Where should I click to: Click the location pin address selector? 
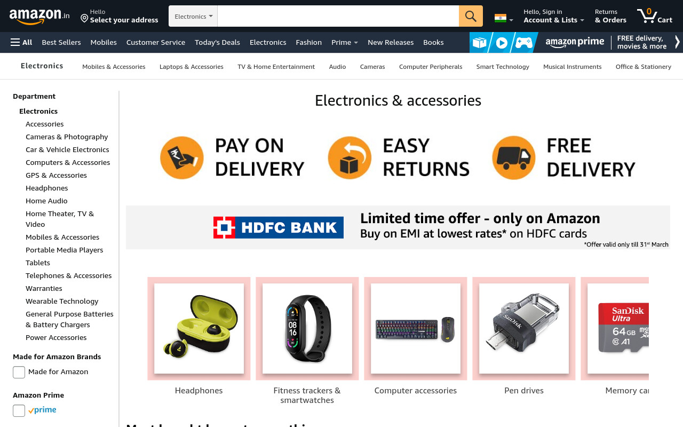pyautogui.click(x=119, y=16)
